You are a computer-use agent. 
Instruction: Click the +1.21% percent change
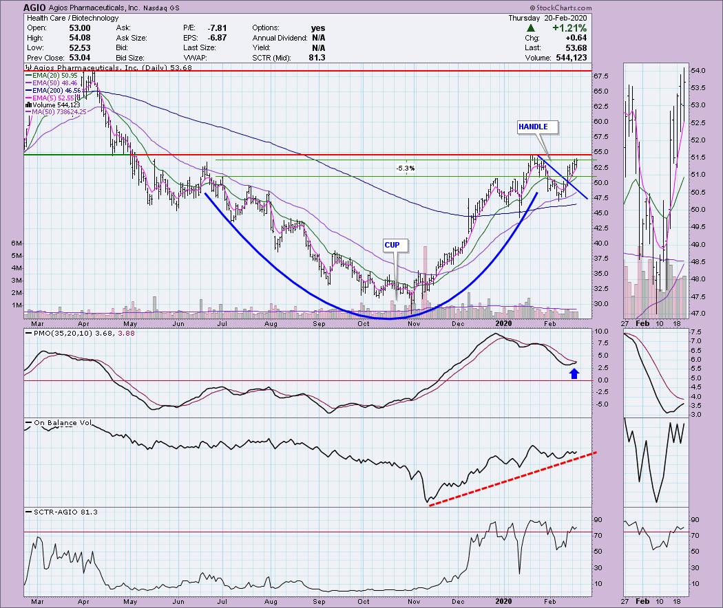569,28
